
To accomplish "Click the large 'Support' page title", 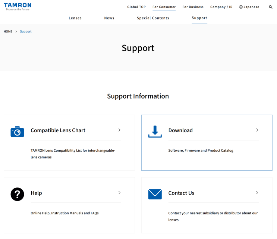I will point(138,48).
